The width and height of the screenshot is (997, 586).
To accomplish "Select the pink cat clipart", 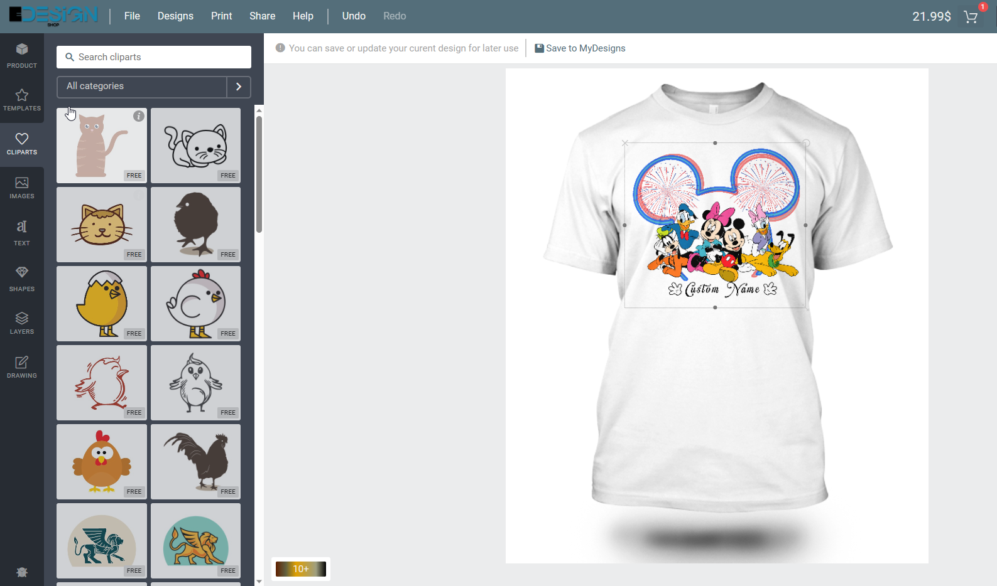I will 102,146.
